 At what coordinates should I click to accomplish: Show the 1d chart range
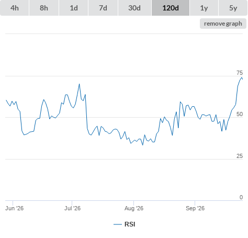point(74,8)
